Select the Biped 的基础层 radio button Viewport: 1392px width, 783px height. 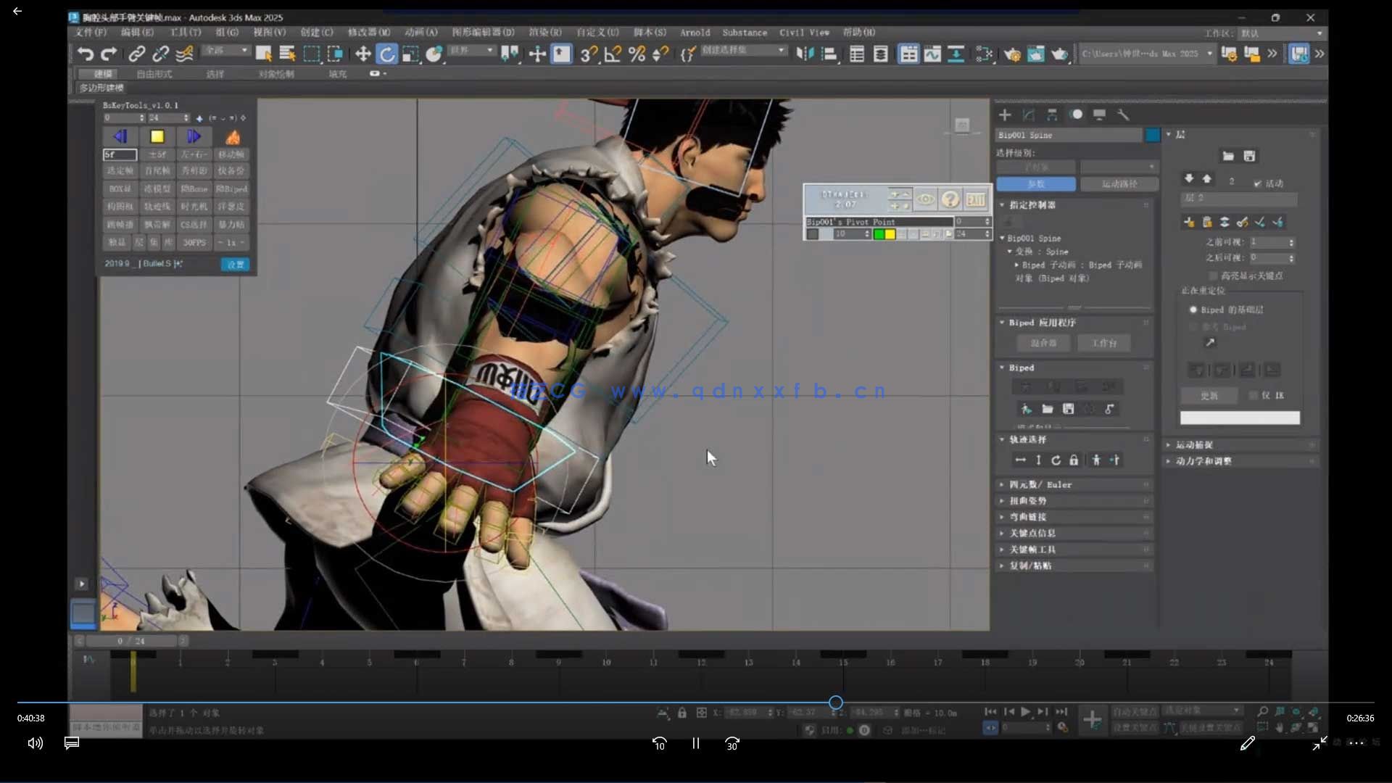point(1193,310)
